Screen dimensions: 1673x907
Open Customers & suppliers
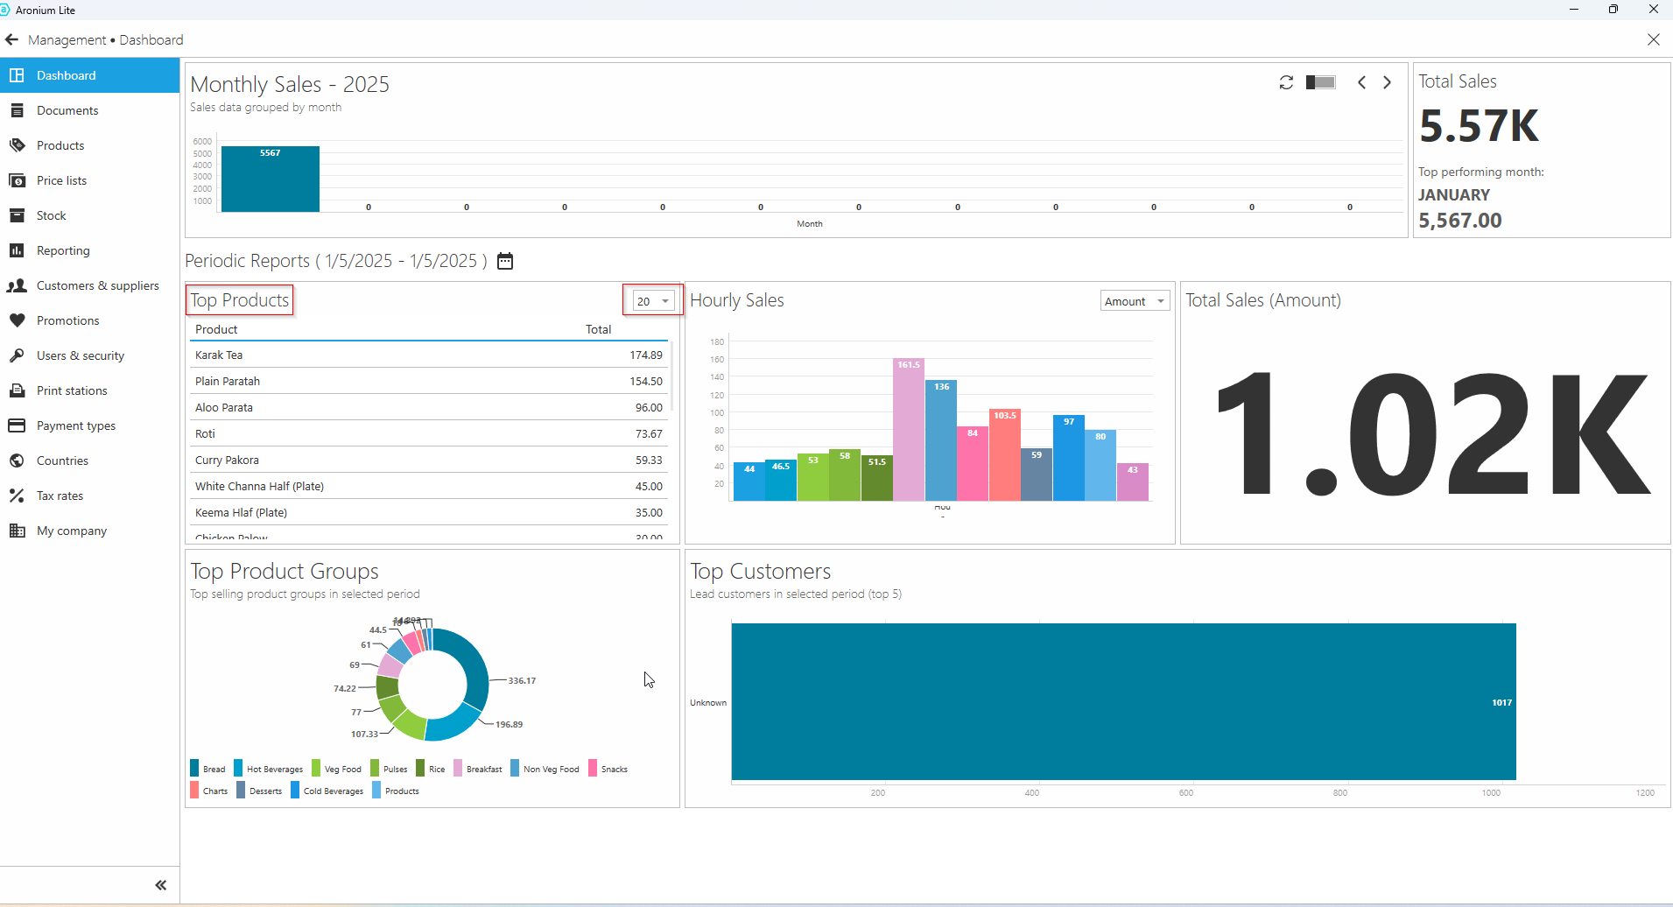coord(97,285)
